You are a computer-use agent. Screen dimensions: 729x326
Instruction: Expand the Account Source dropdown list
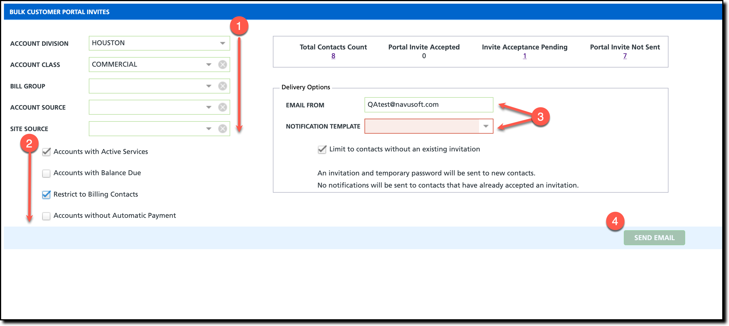coord(209,107)
